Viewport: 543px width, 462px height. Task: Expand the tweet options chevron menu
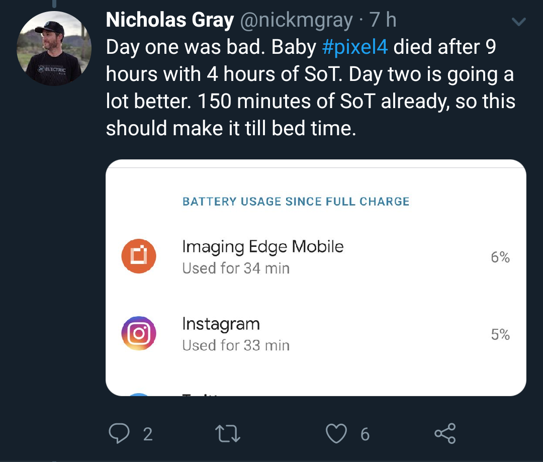[518, 22]
